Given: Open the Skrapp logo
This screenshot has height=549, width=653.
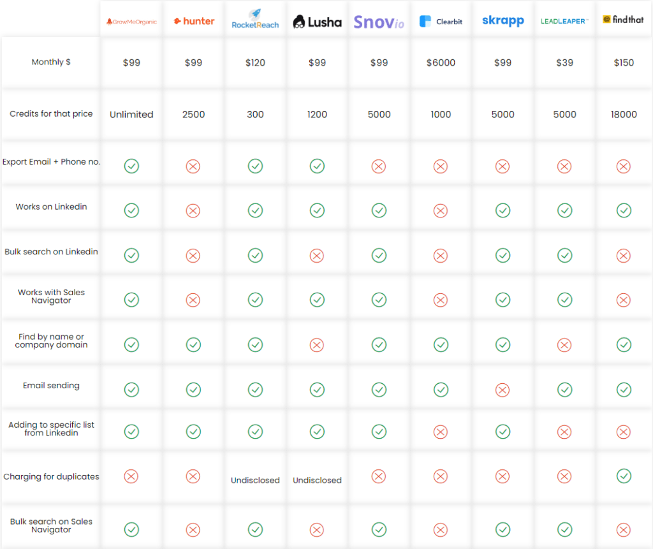Looking at the screenshot, I should pos(503,20).
